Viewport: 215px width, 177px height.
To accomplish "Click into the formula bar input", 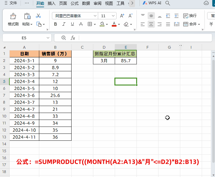I will coord(145,38).
